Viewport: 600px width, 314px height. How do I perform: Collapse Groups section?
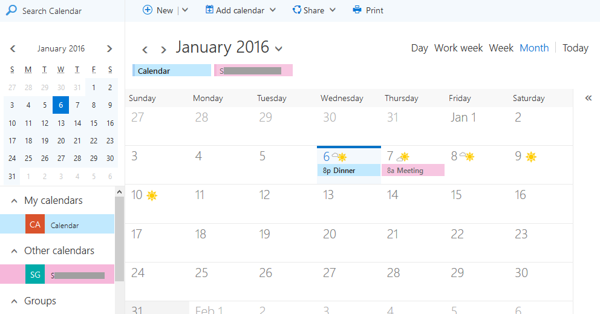(x=14, y=301)
